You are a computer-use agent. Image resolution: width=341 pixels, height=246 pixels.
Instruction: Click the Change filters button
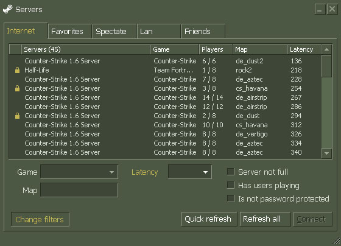coord(40,219)
